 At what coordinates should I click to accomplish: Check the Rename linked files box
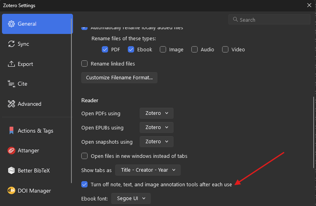(x=84, y=64)
